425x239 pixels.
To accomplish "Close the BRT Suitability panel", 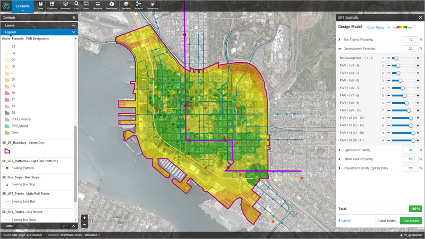I will point(420,17).
